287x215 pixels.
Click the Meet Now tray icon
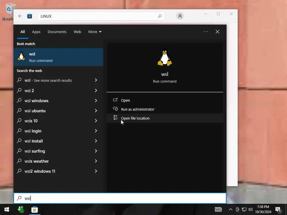(x=237, y=209)
